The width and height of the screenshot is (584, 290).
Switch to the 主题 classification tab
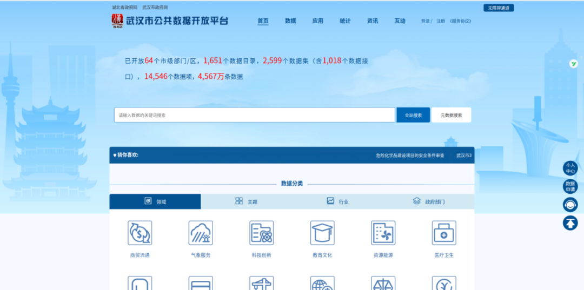click(x=246, y=201)
